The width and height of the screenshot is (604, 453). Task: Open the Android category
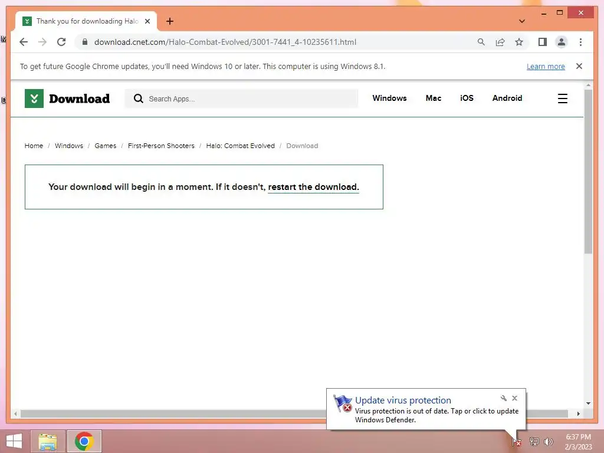tap(507, 99)
